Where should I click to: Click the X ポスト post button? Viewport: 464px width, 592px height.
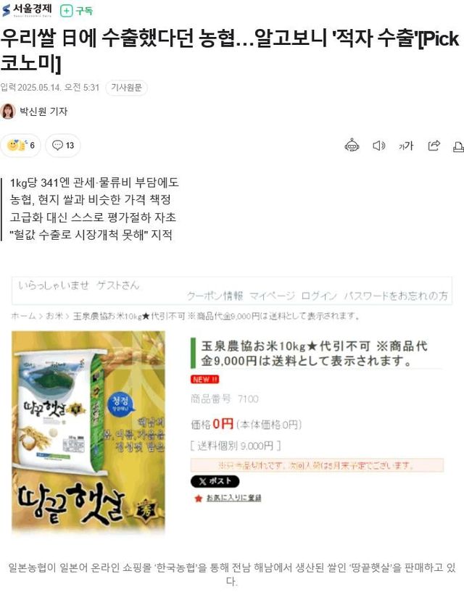215,481
